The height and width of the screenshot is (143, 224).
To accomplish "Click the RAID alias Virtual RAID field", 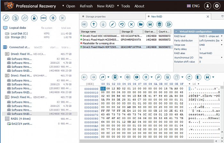I will pyautogui.click(x=211, y=53).
